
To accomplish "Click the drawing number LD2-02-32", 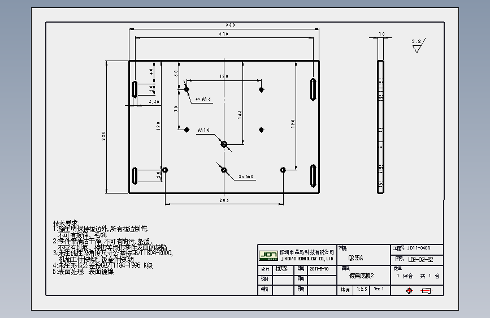I will pos(420,260).
